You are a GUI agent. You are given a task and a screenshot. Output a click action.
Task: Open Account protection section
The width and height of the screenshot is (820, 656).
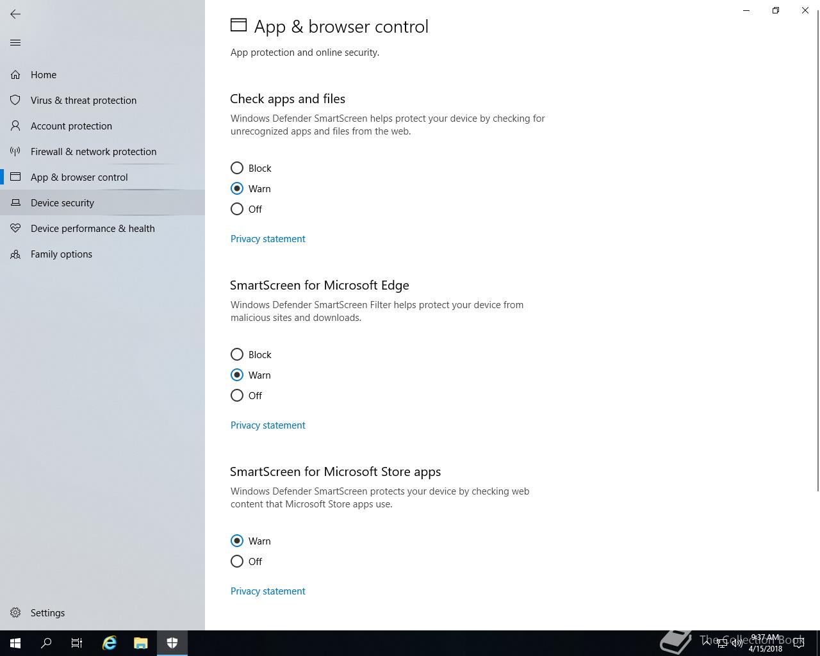tap(71, 126)
